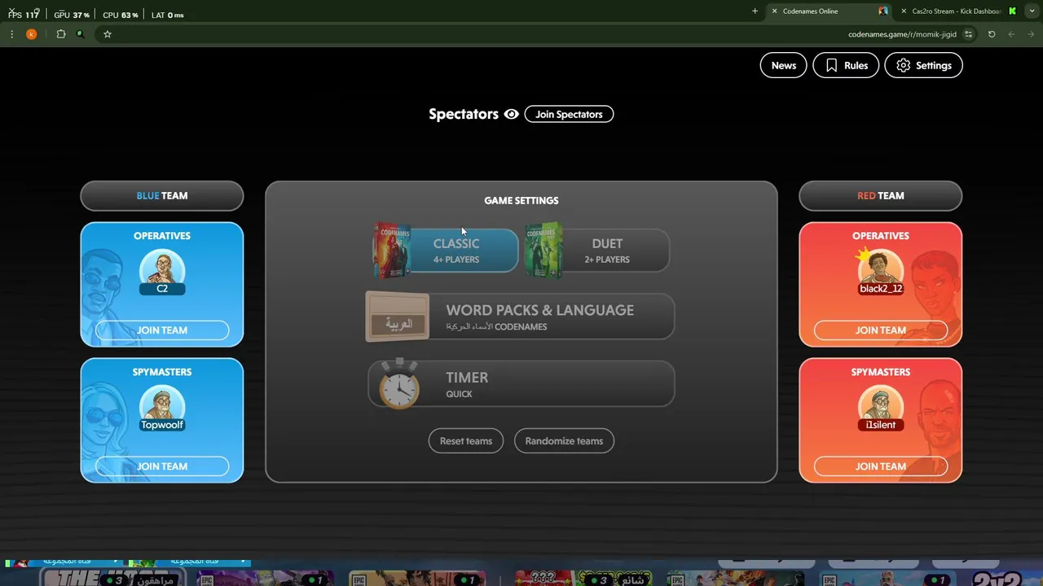Click the Arabic word pack card image
Image resolution: width=1043 pixels, height=586 pixels.
[398, 317]
